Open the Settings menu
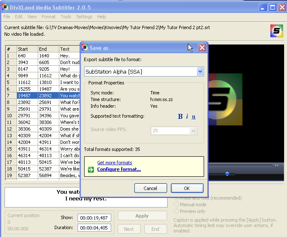 tap(84, 17)
